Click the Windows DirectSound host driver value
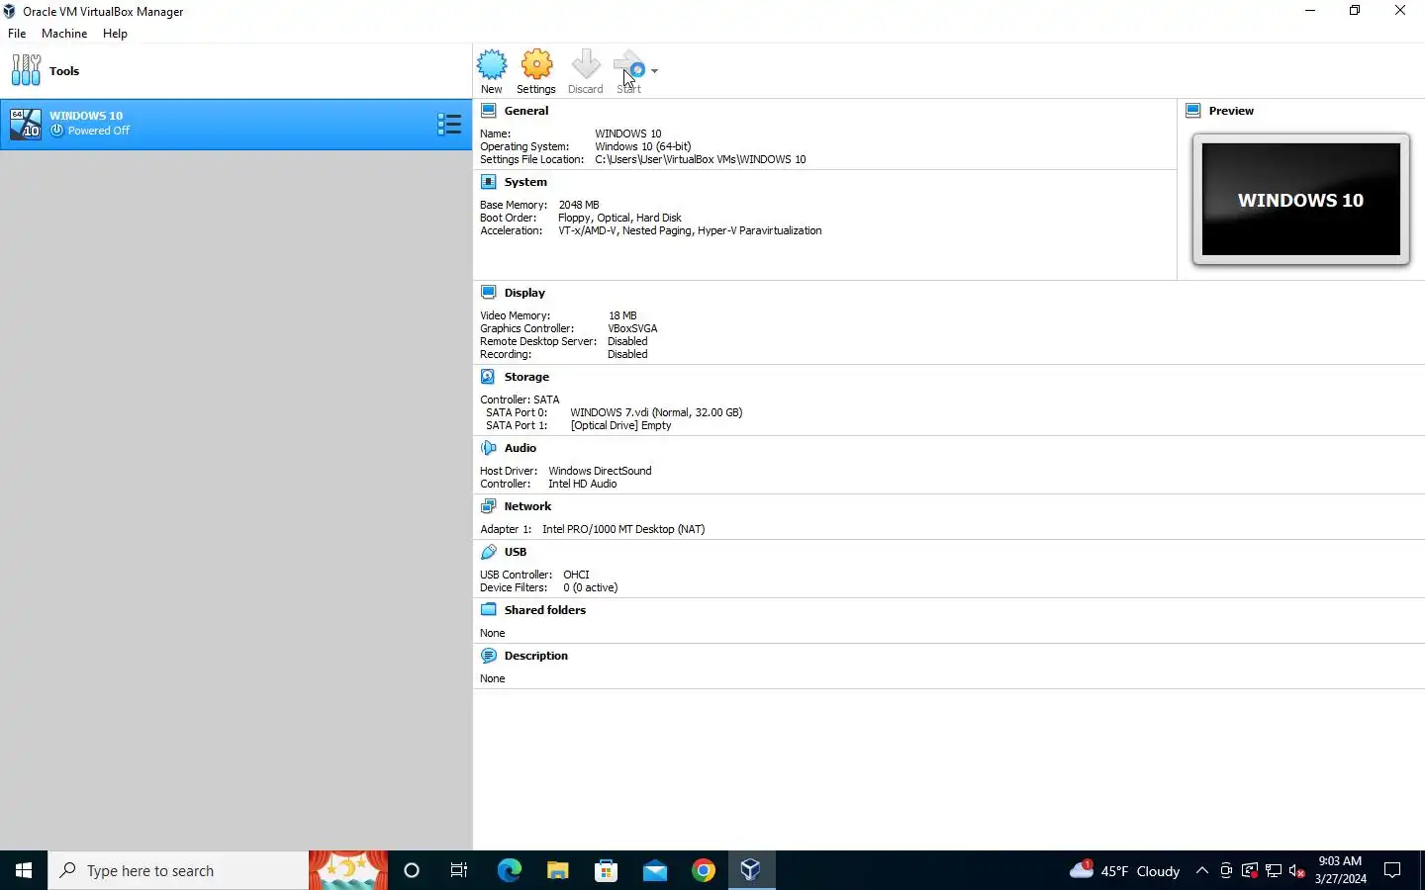The width and height of the screenshot is (1425, 890). (600, 471)
